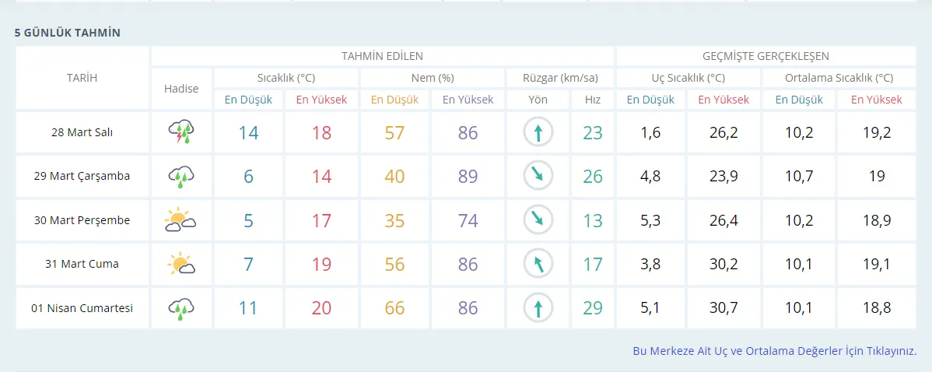This screenshot has height=372, width=932.
Task: Select the '28 Mart Salı' date cell
Action: pyautogui.click(x=82, y=132)
